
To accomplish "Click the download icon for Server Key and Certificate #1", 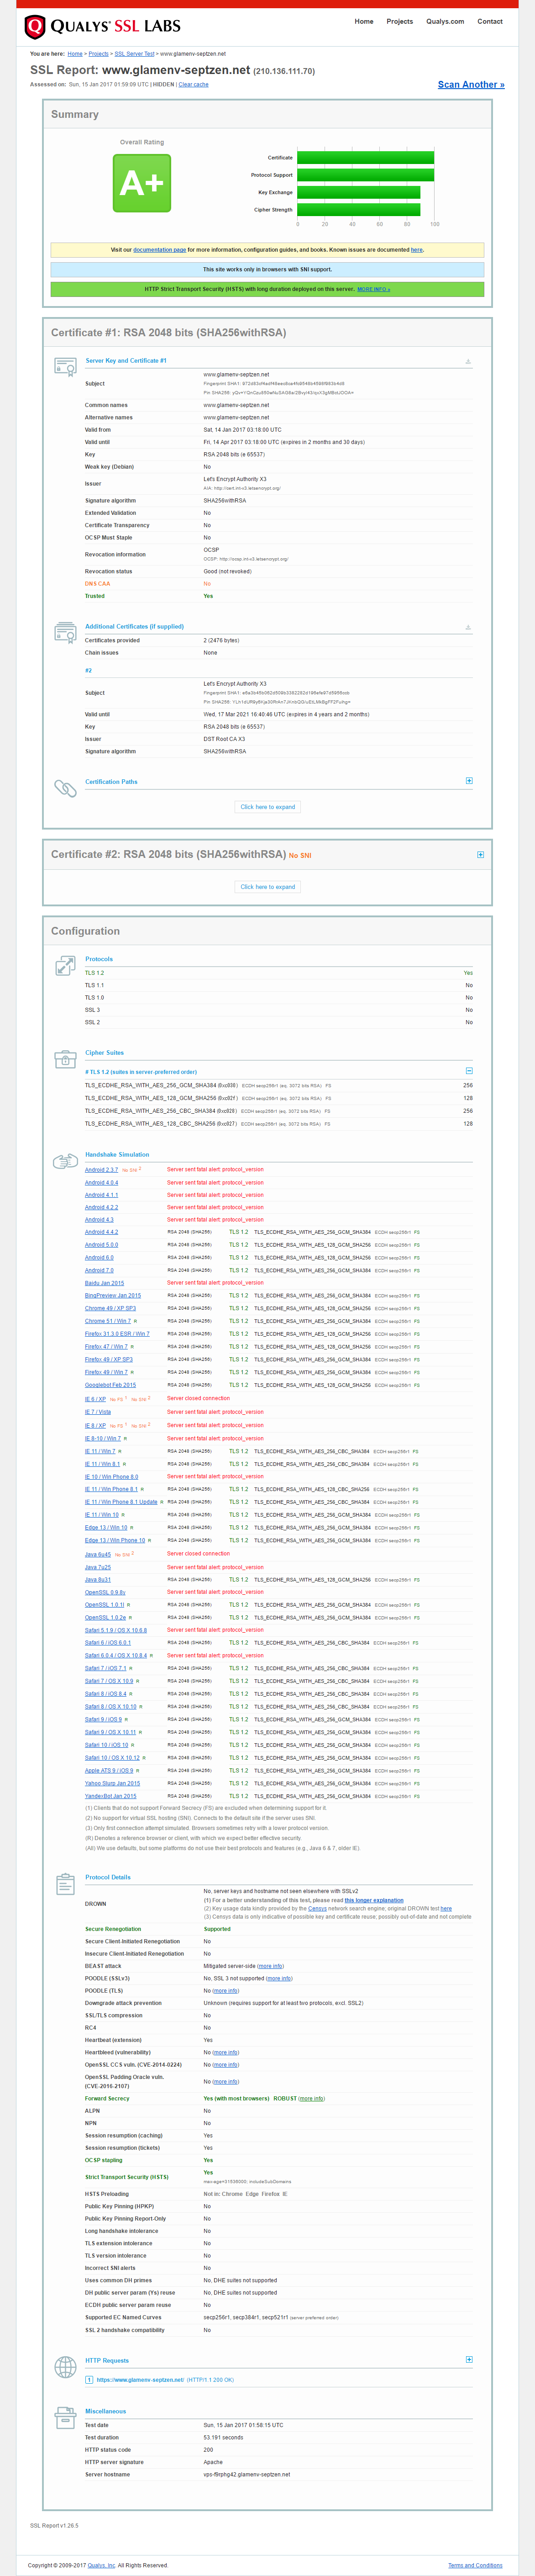I will coord(468,361).
